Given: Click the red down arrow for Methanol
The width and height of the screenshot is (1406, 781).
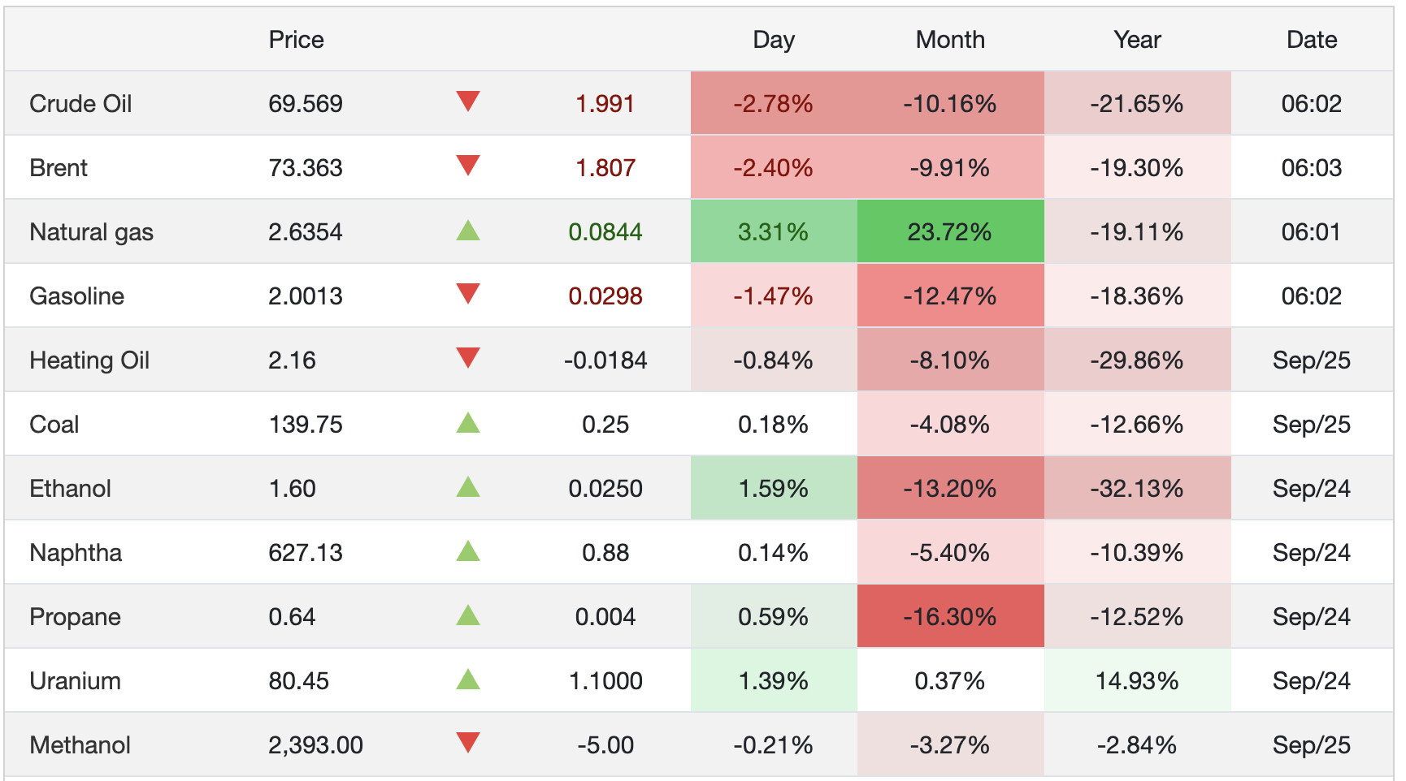Looking at the screenshot, I should (x=468, y=743).
